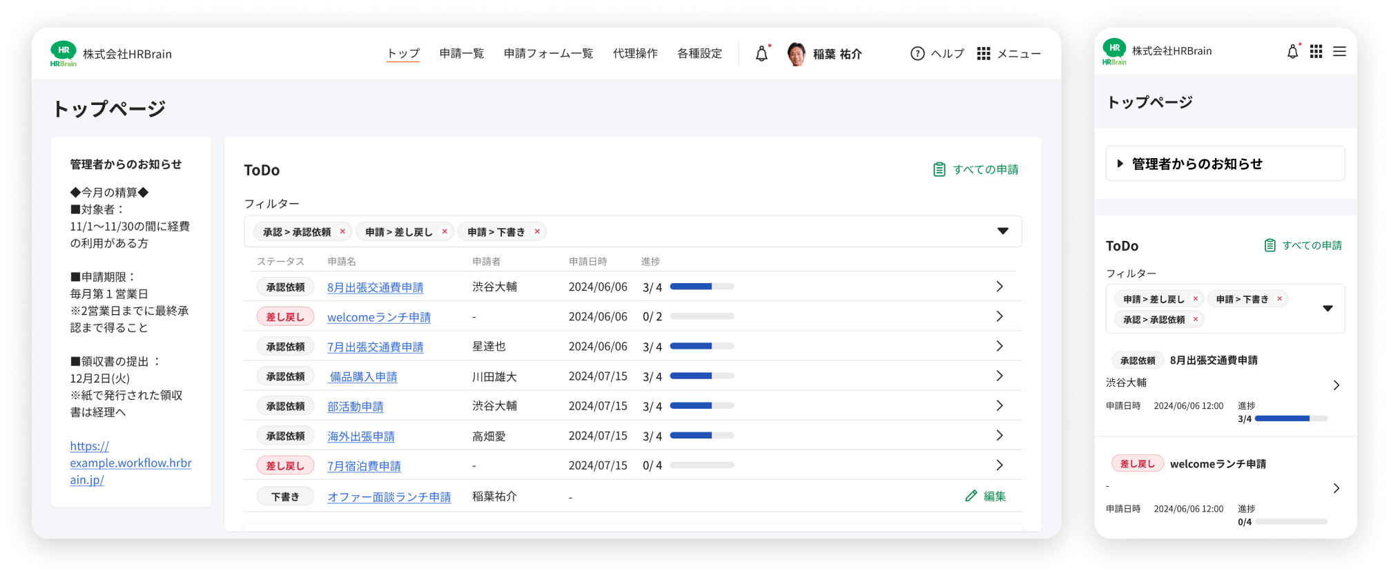Click 差し戻し badge in 7月宿泊費申請 row

point(285,465)
